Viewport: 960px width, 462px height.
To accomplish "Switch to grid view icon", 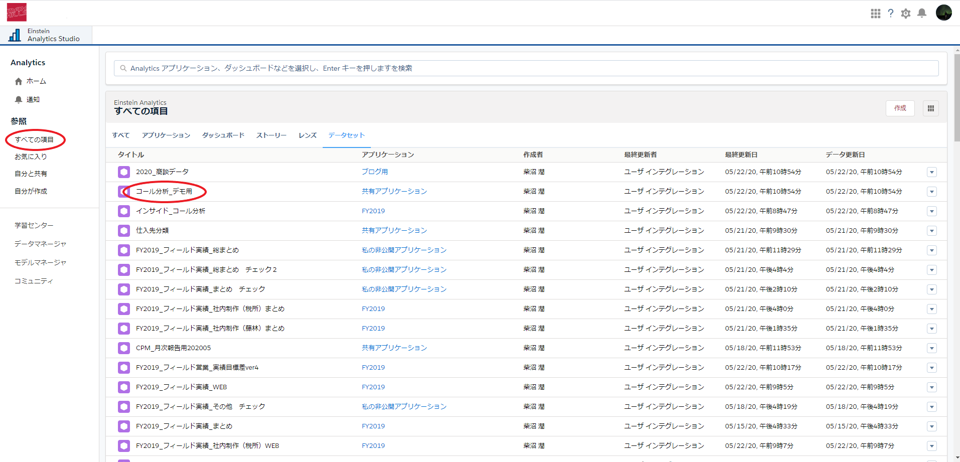I will [930, 108].
